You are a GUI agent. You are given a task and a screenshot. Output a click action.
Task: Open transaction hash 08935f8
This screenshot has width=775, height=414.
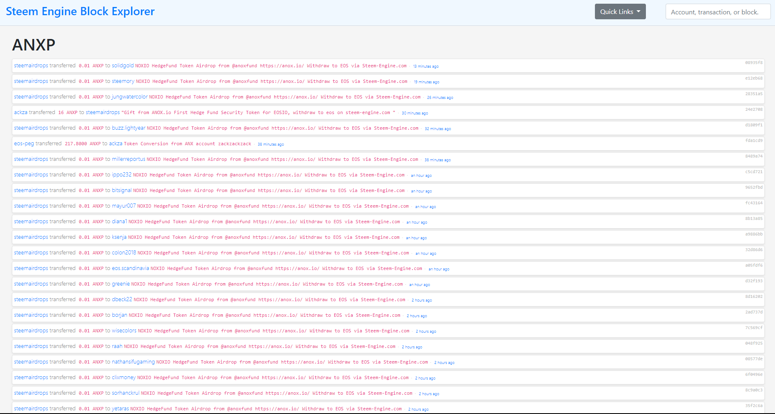(x=754, y=63)
